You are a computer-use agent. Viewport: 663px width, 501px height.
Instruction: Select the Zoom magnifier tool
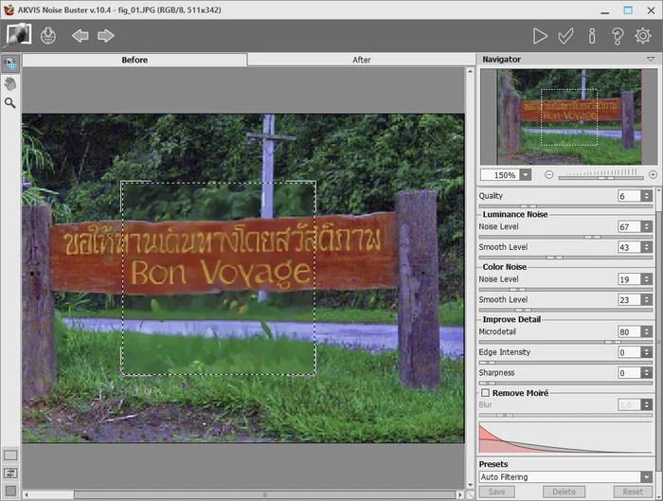pos(10,102)
